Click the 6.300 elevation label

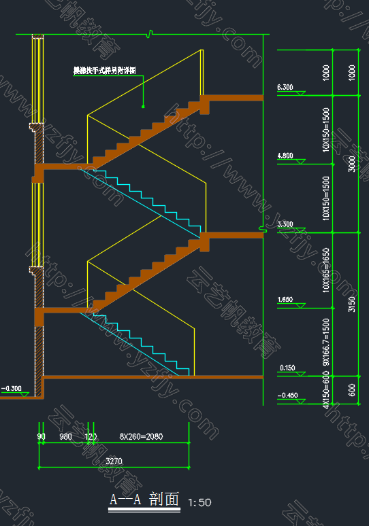(x=285, y=87)
